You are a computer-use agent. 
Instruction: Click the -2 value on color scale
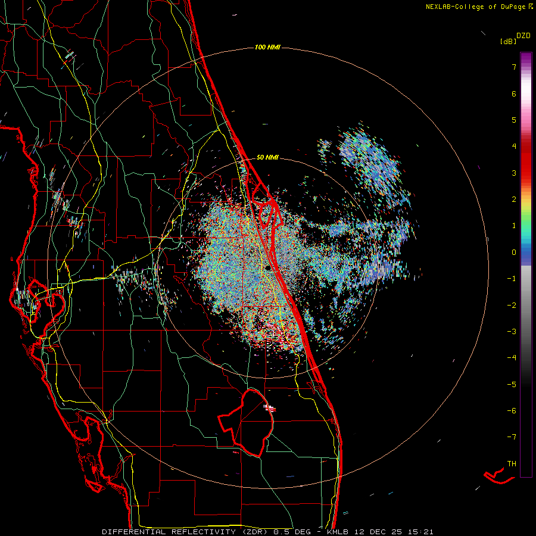(512, 306)
